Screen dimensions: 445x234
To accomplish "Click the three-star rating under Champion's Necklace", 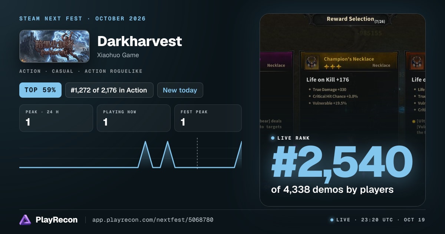I will [x=332, y=66].
